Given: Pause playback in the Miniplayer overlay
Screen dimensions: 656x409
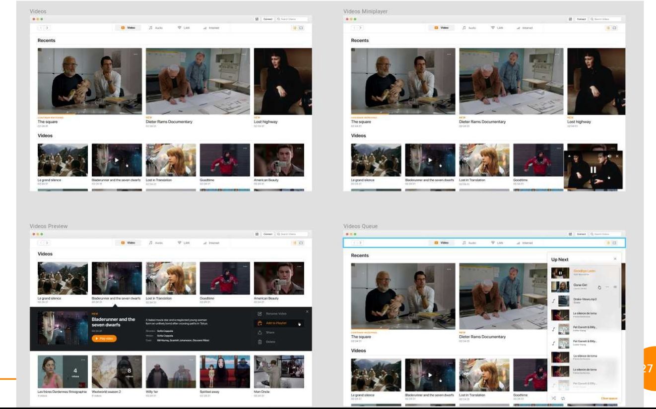Looking at the screenshot, I should pos(593,170).
